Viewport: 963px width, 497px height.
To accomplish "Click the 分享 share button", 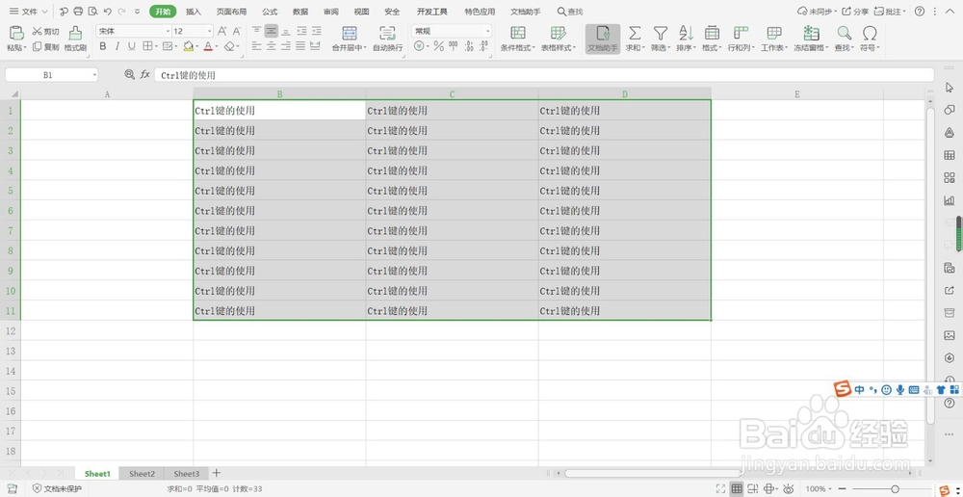I will pos(855,11).
